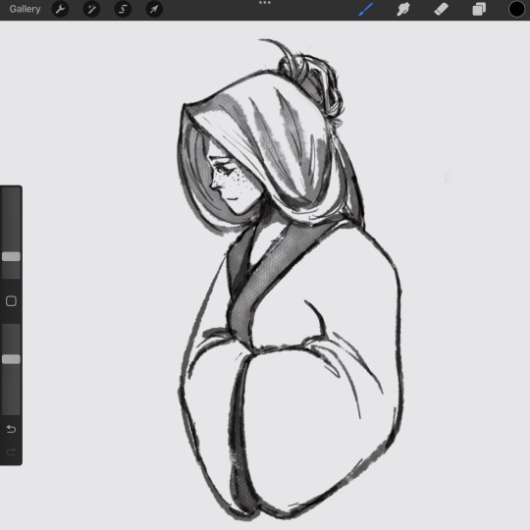Redo the last undone action
530x530 pixels.
tap(11, 451)
